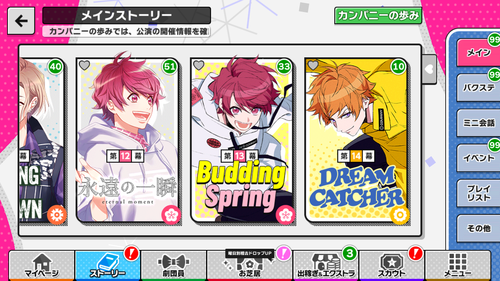
Task: Open the イベント tab
Action: click(x=478, y=158)
